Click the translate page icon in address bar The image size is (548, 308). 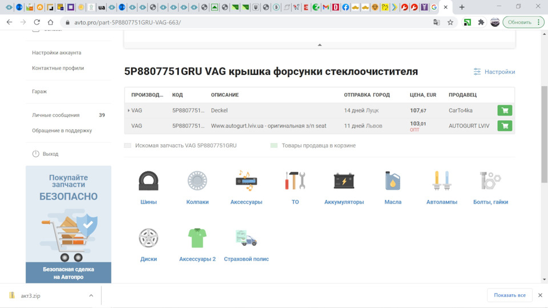437,22
